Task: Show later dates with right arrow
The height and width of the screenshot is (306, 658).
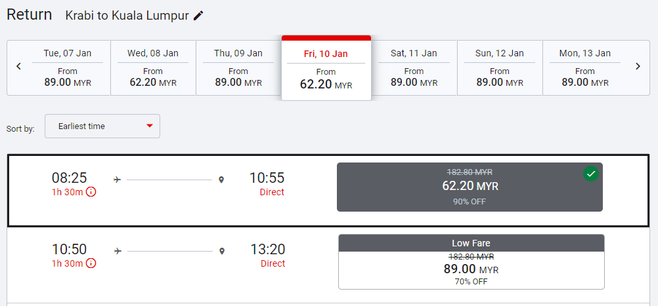Action: coord(638,66)
